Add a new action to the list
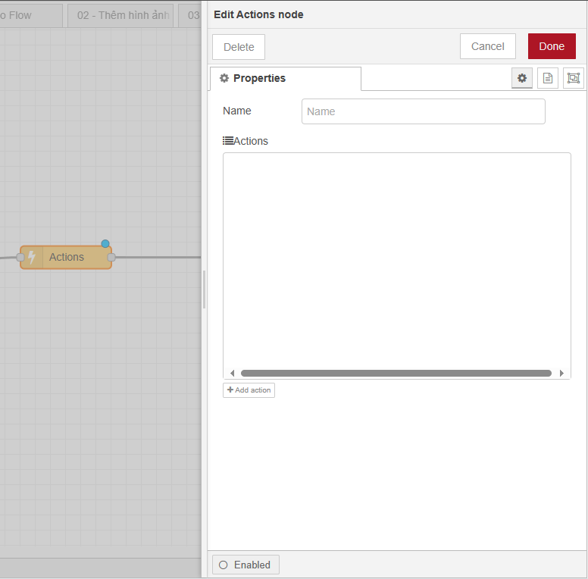The height and width of the screenshot is (579, 588). [249, 390]
